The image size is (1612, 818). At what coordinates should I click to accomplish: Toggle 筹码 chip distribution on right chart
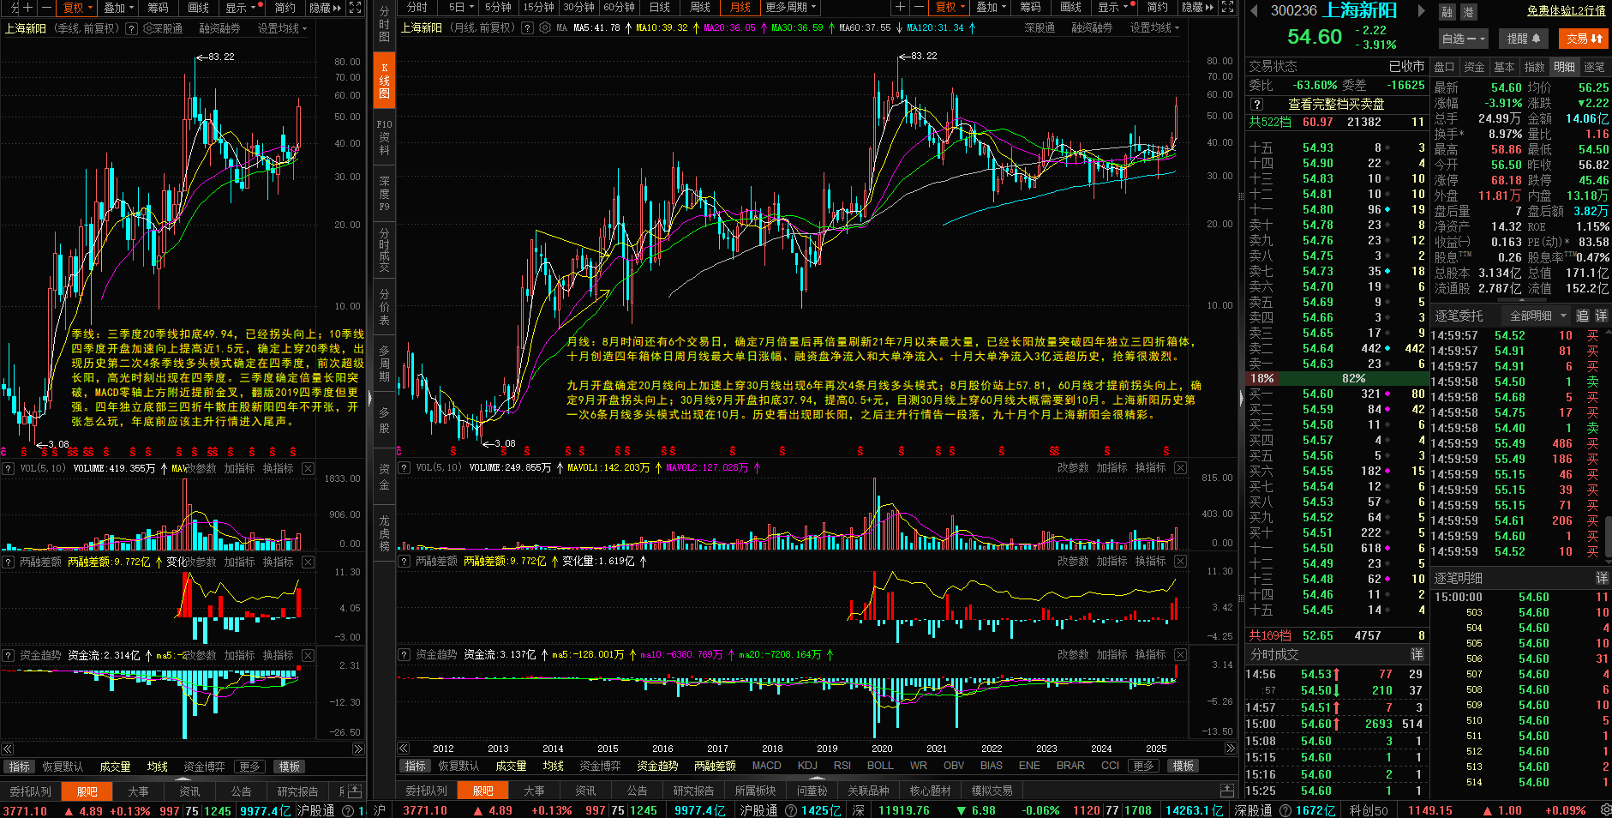tap(1030, 7)
